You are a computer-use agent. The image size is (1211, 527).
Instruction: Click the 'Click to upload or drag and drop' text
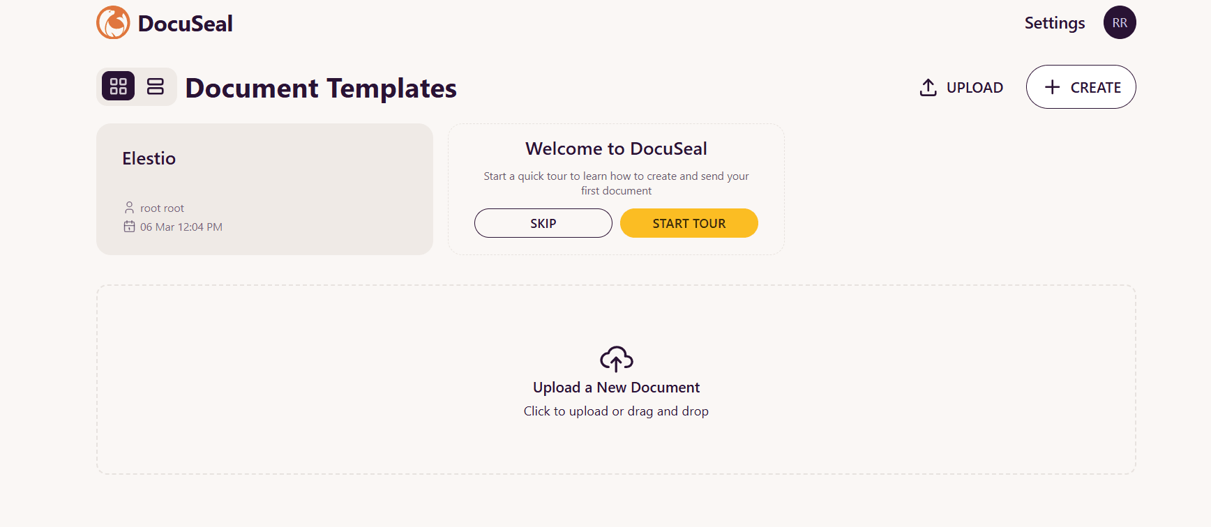(x=616, y=411)
